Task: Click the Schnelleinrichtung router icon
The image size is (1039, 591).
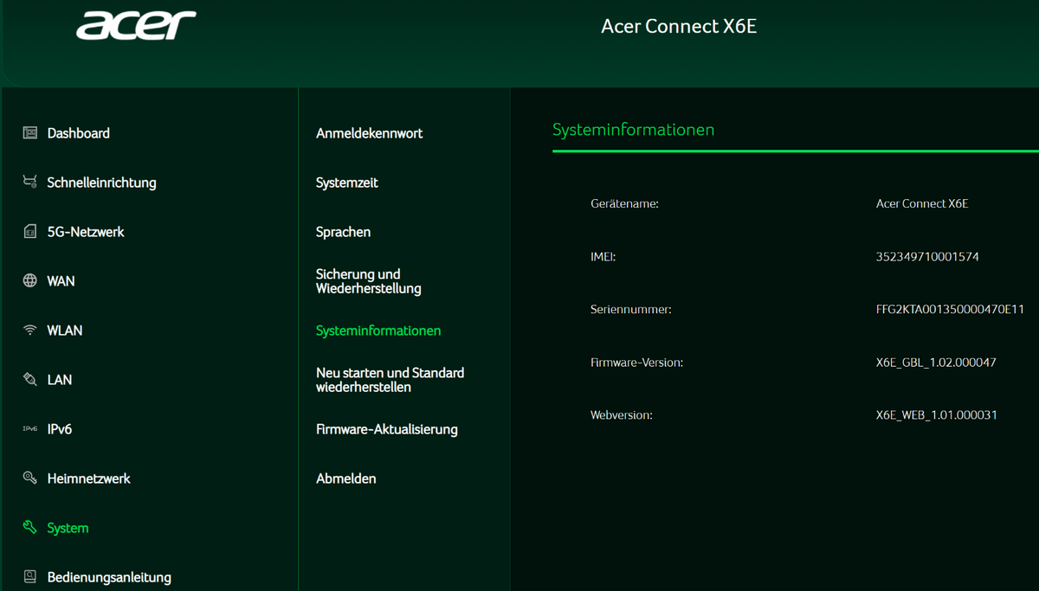Action: (x=30, y=183)
